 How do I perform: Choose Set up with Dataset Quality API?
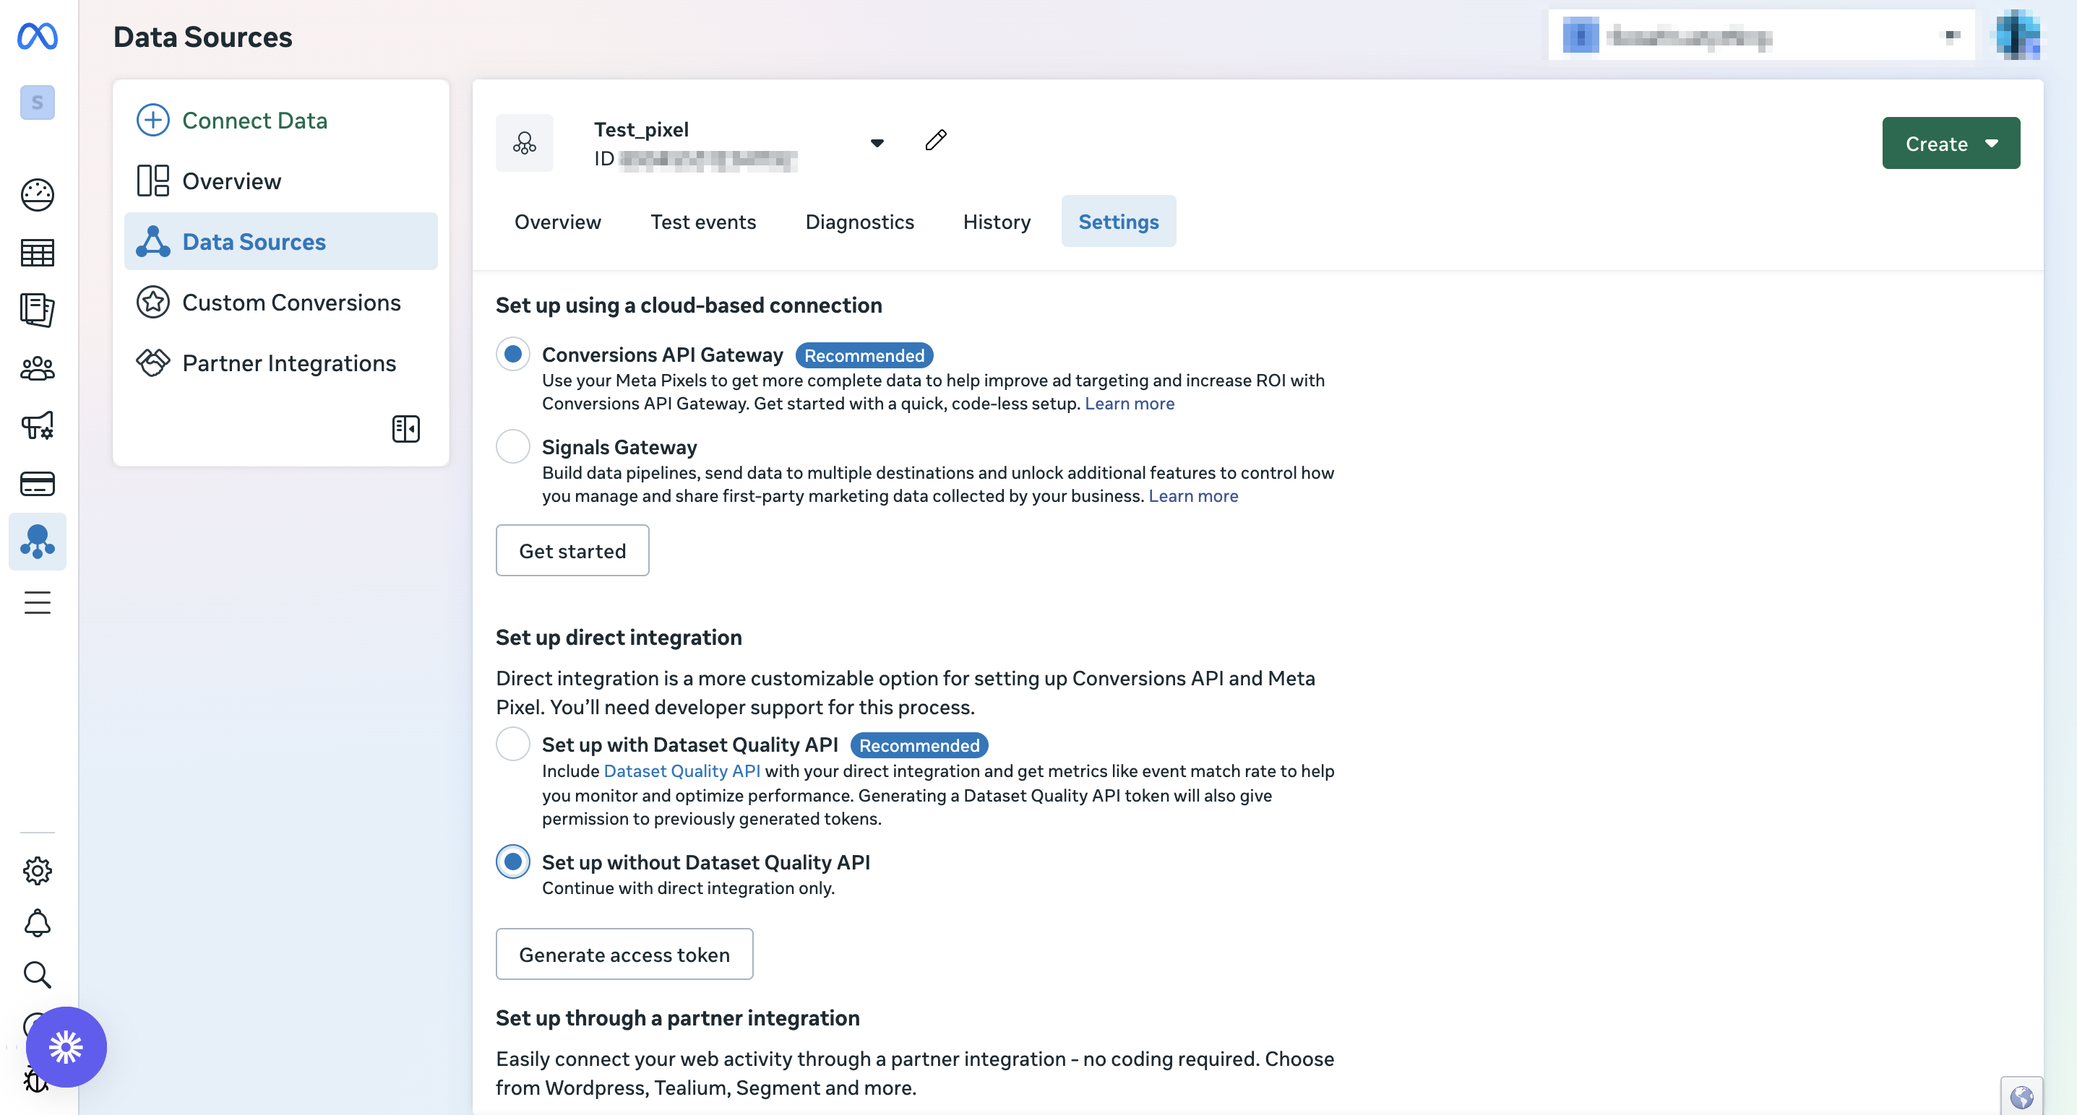click(513, 745)
